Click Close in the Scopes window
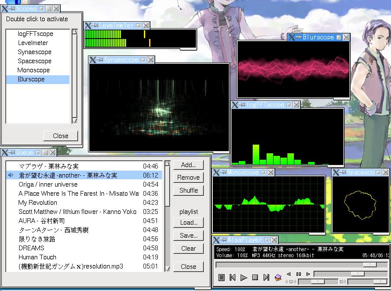This screenshot has width=391, height=291. pyautogui.click(x=61, y=136)
